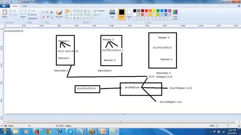Click the Save icon in title bar
This screenshot has height=135, width=241.
(x=7, y=2)
